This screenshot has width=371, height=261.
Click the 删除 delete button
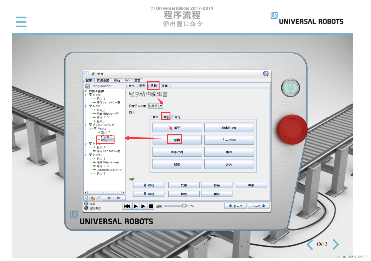coord(217,194)
